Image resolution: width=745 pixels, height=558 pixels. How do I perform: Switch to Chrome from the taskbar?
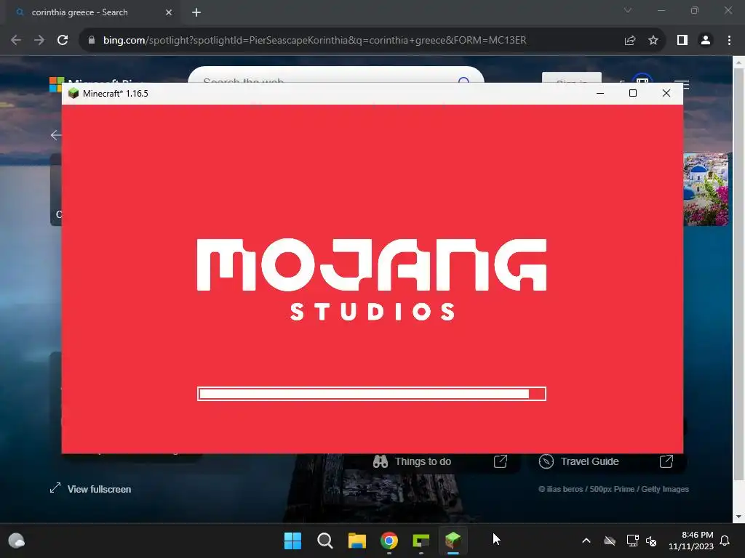(x=389, y=541)
